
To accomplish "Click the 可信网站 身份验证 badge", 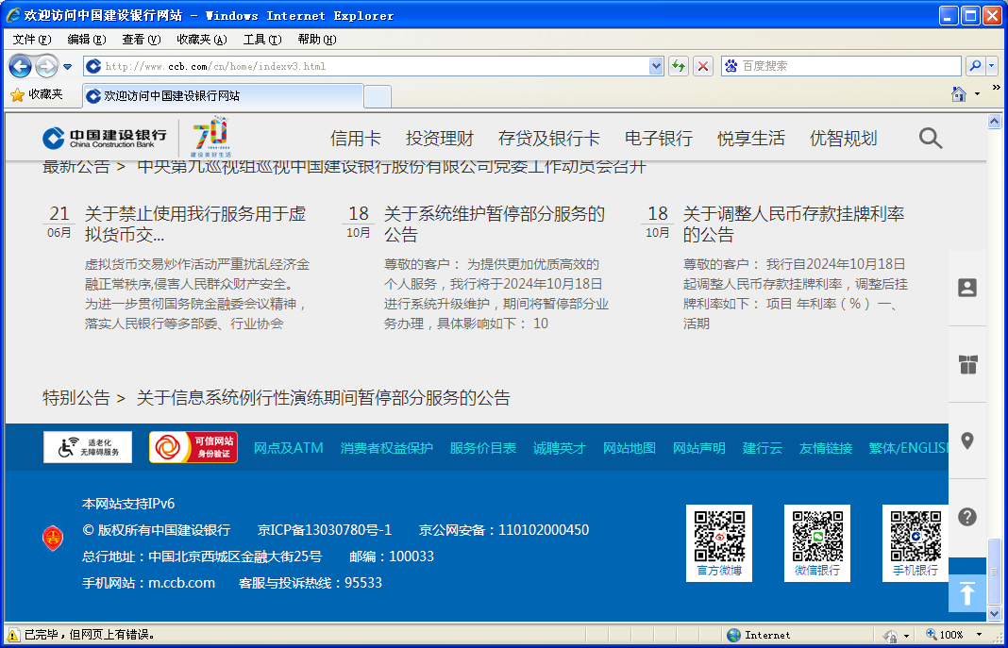I will click(x=193, y=447).
